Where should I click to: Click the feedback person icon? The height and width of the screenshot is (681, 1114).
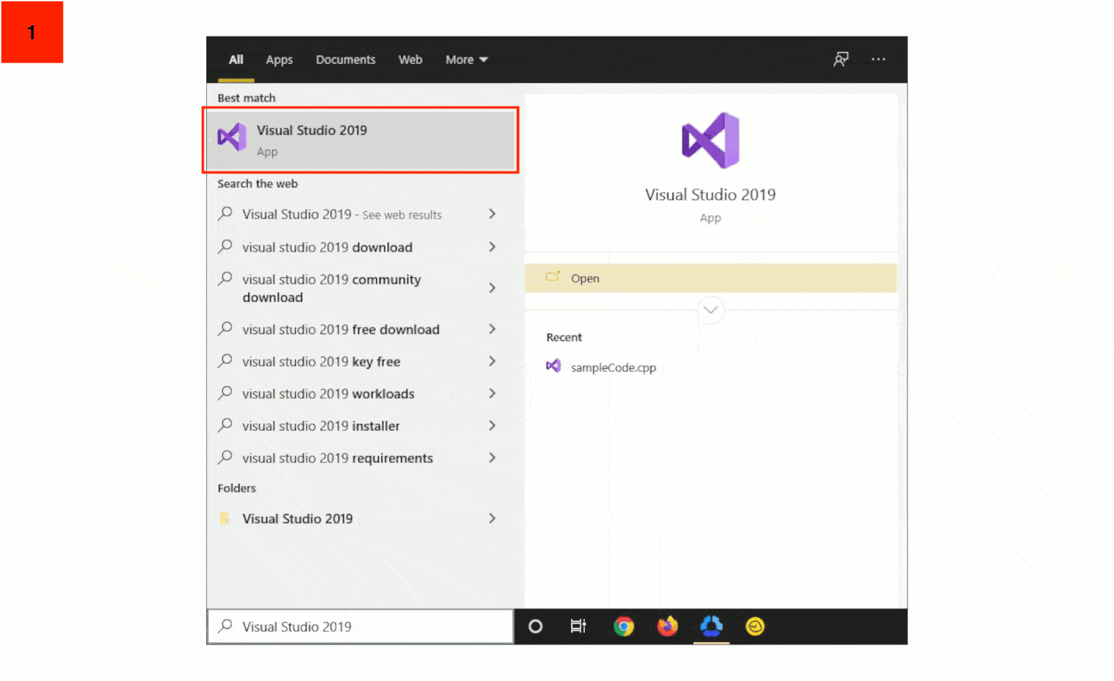841,59
